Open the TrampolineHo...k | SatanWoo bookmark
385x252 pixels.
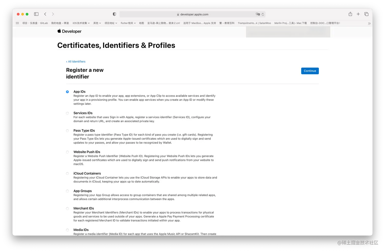click(x=254, y=23)
